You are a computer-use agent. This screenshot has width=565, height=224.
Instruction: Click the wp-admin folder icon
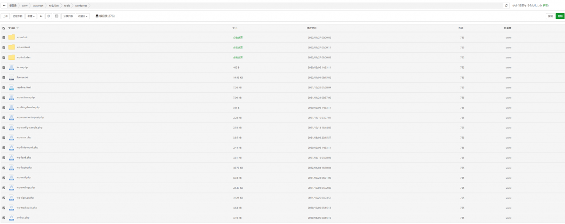(x=12, y=37)
